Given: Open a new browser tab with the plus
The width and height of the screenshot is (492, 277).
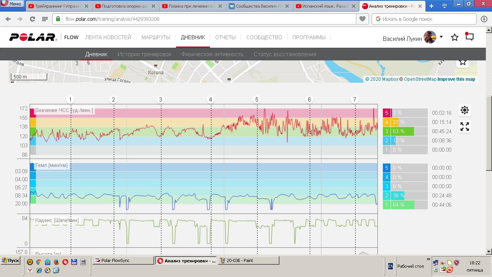Looking at the screenshot, I should [431, 6].
